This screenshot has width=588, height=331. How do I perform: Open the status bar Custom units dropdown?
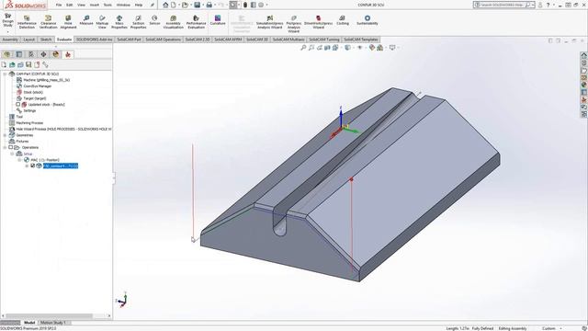point(561,328)
